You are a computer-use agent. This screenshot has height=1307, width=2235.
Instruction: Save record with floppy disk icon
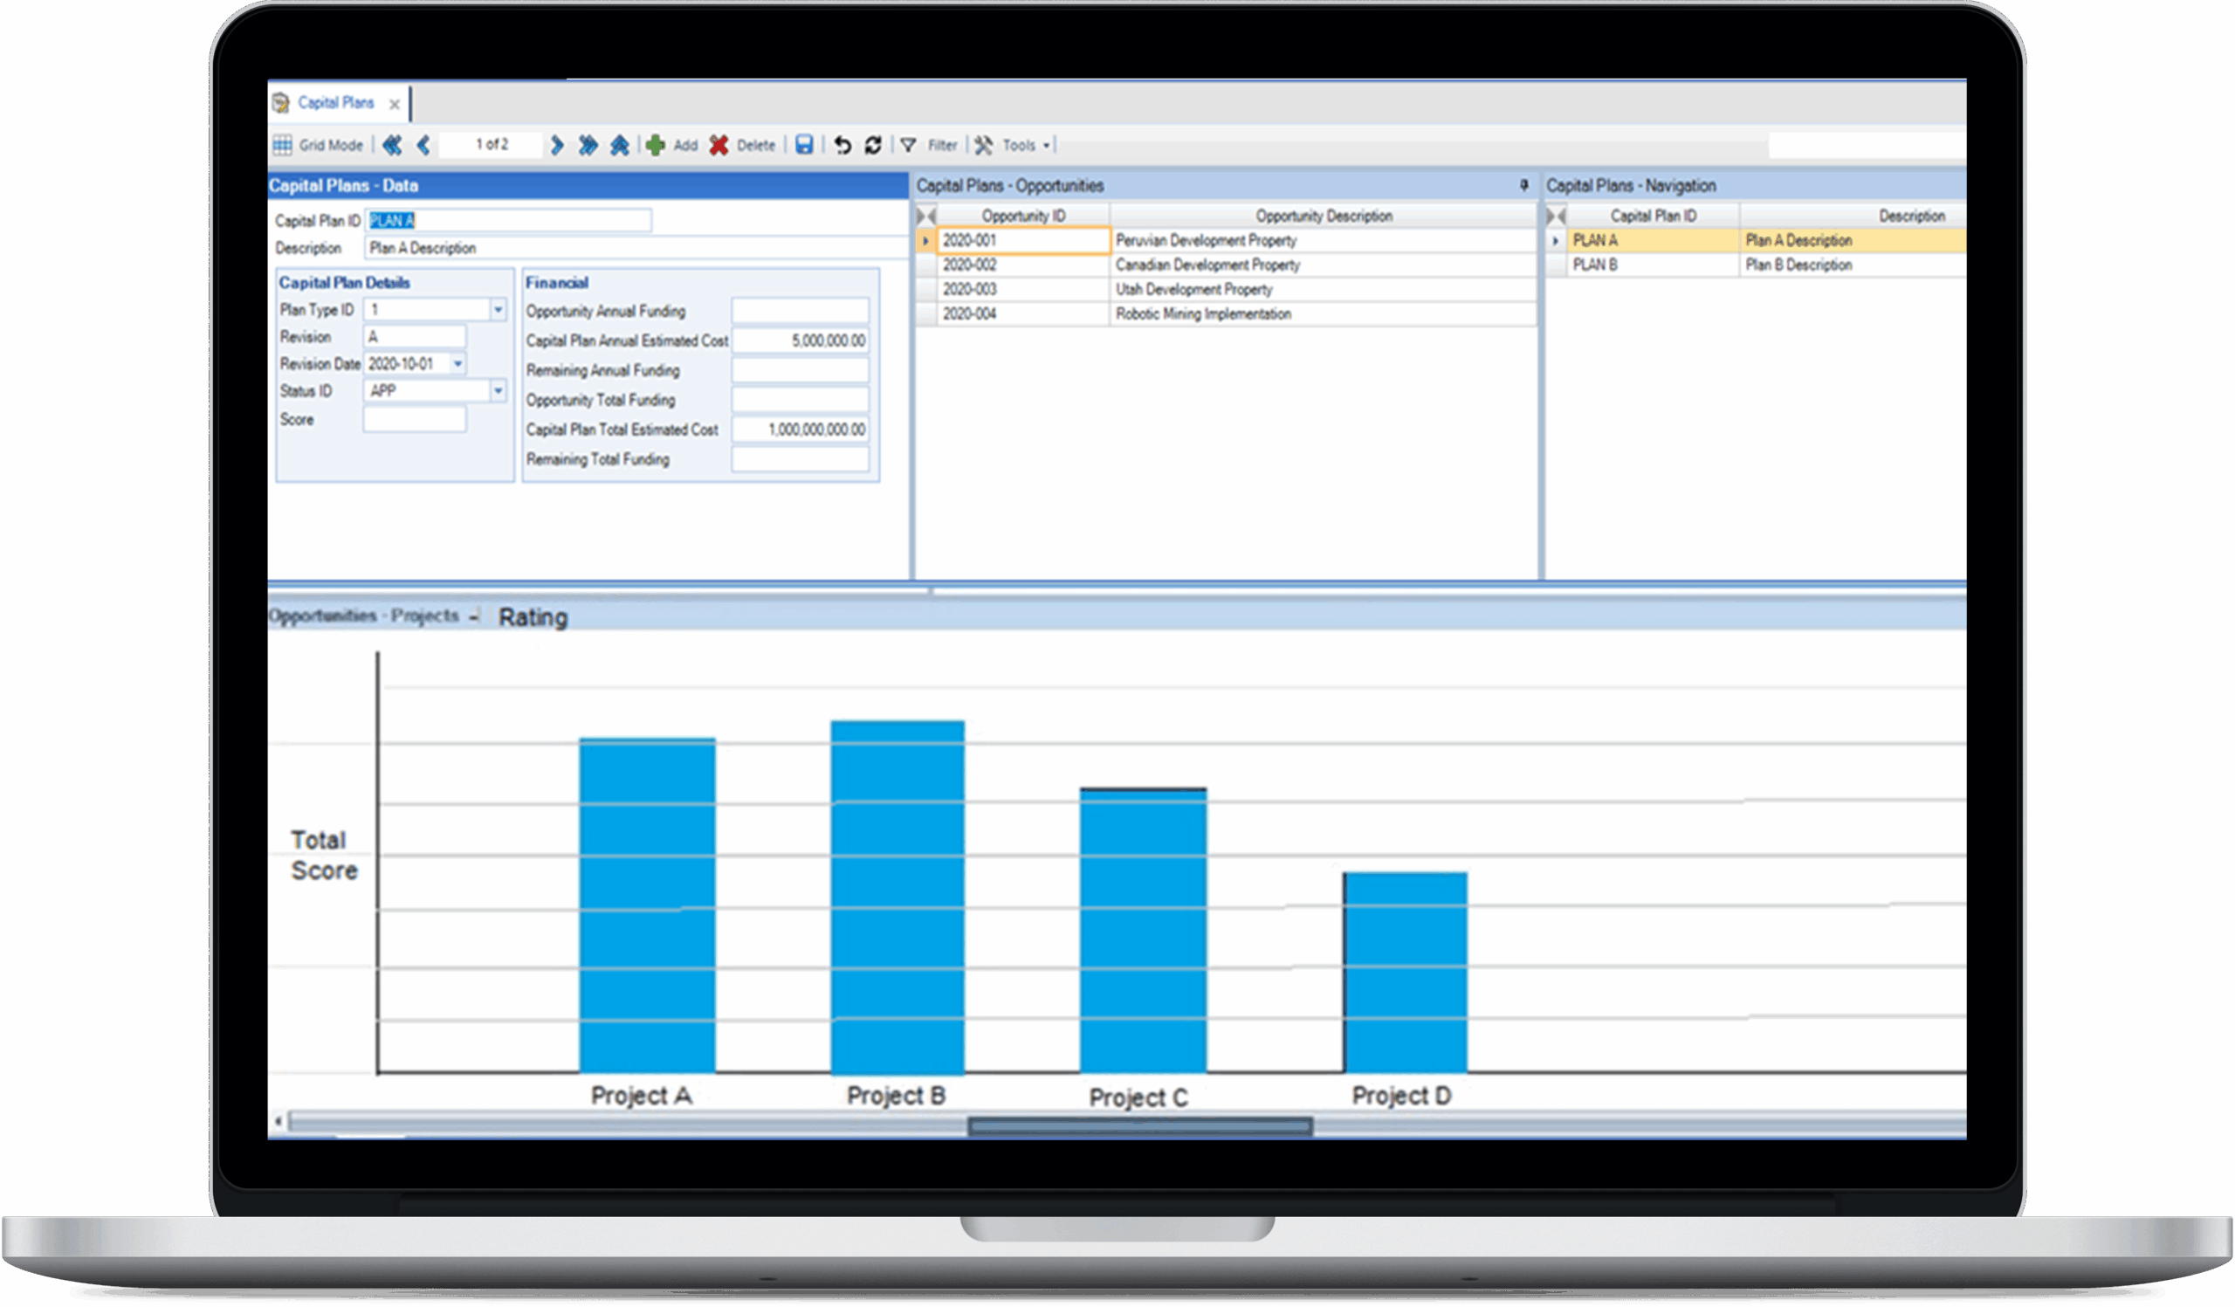pos(803,145)
